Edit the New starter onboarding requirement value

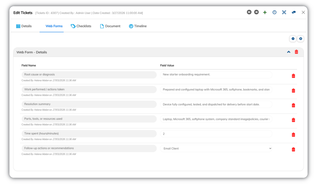(x=216, y=75)
